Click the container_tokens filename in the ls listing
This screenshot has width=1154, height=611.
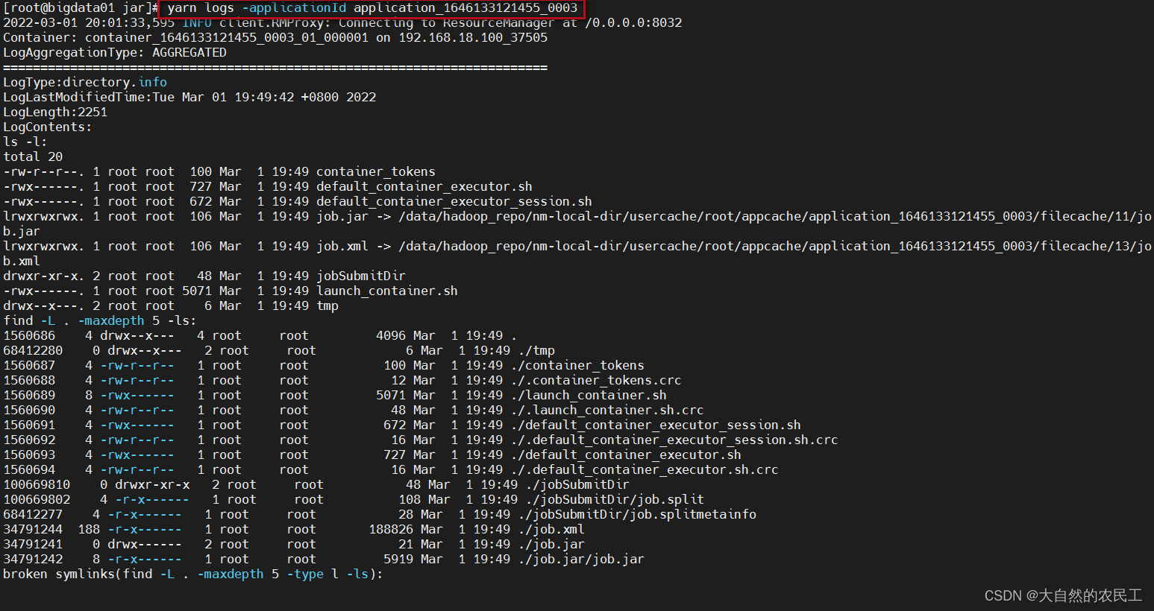[376, 172]
